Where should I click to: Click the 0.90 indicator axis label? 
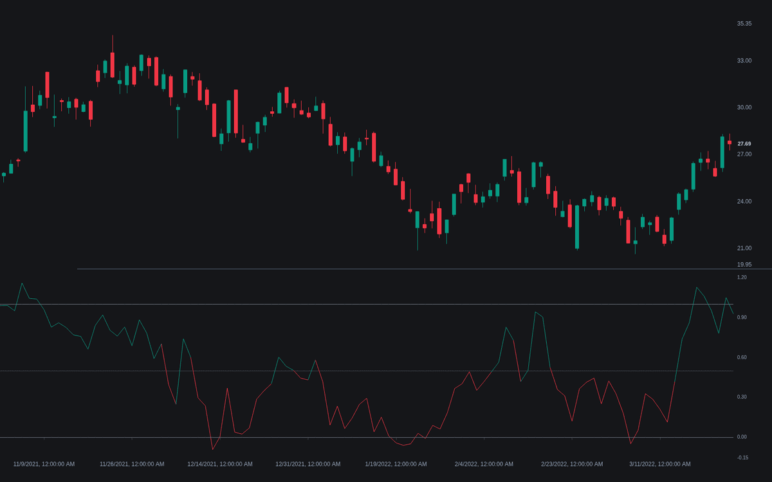coord(742,317)
